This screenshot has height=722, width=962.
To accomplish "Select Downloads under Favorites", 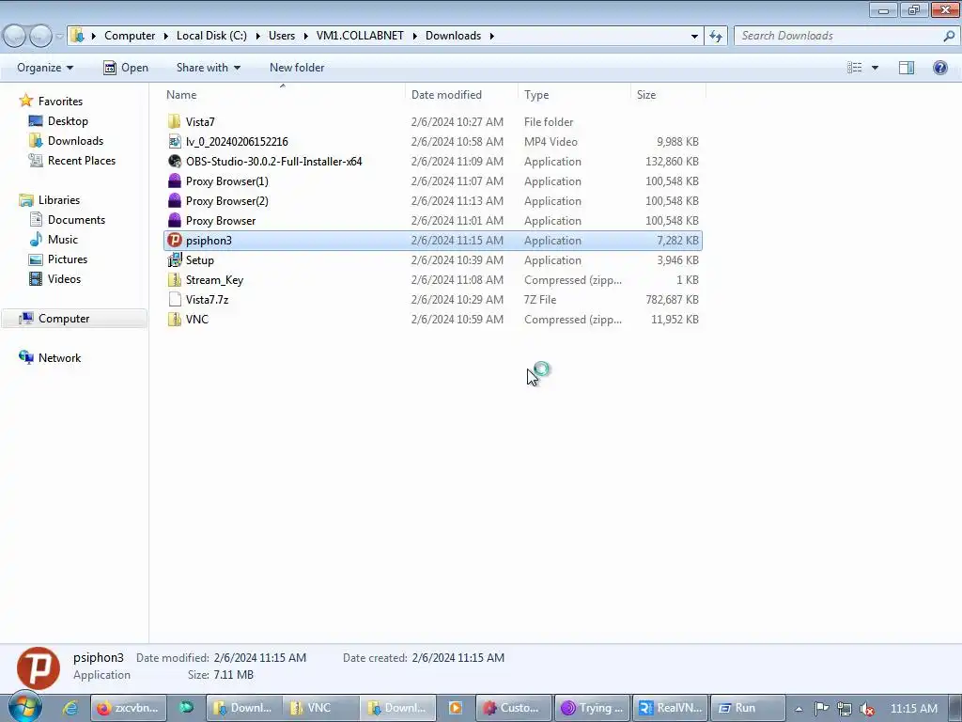I will coord(66,141).
